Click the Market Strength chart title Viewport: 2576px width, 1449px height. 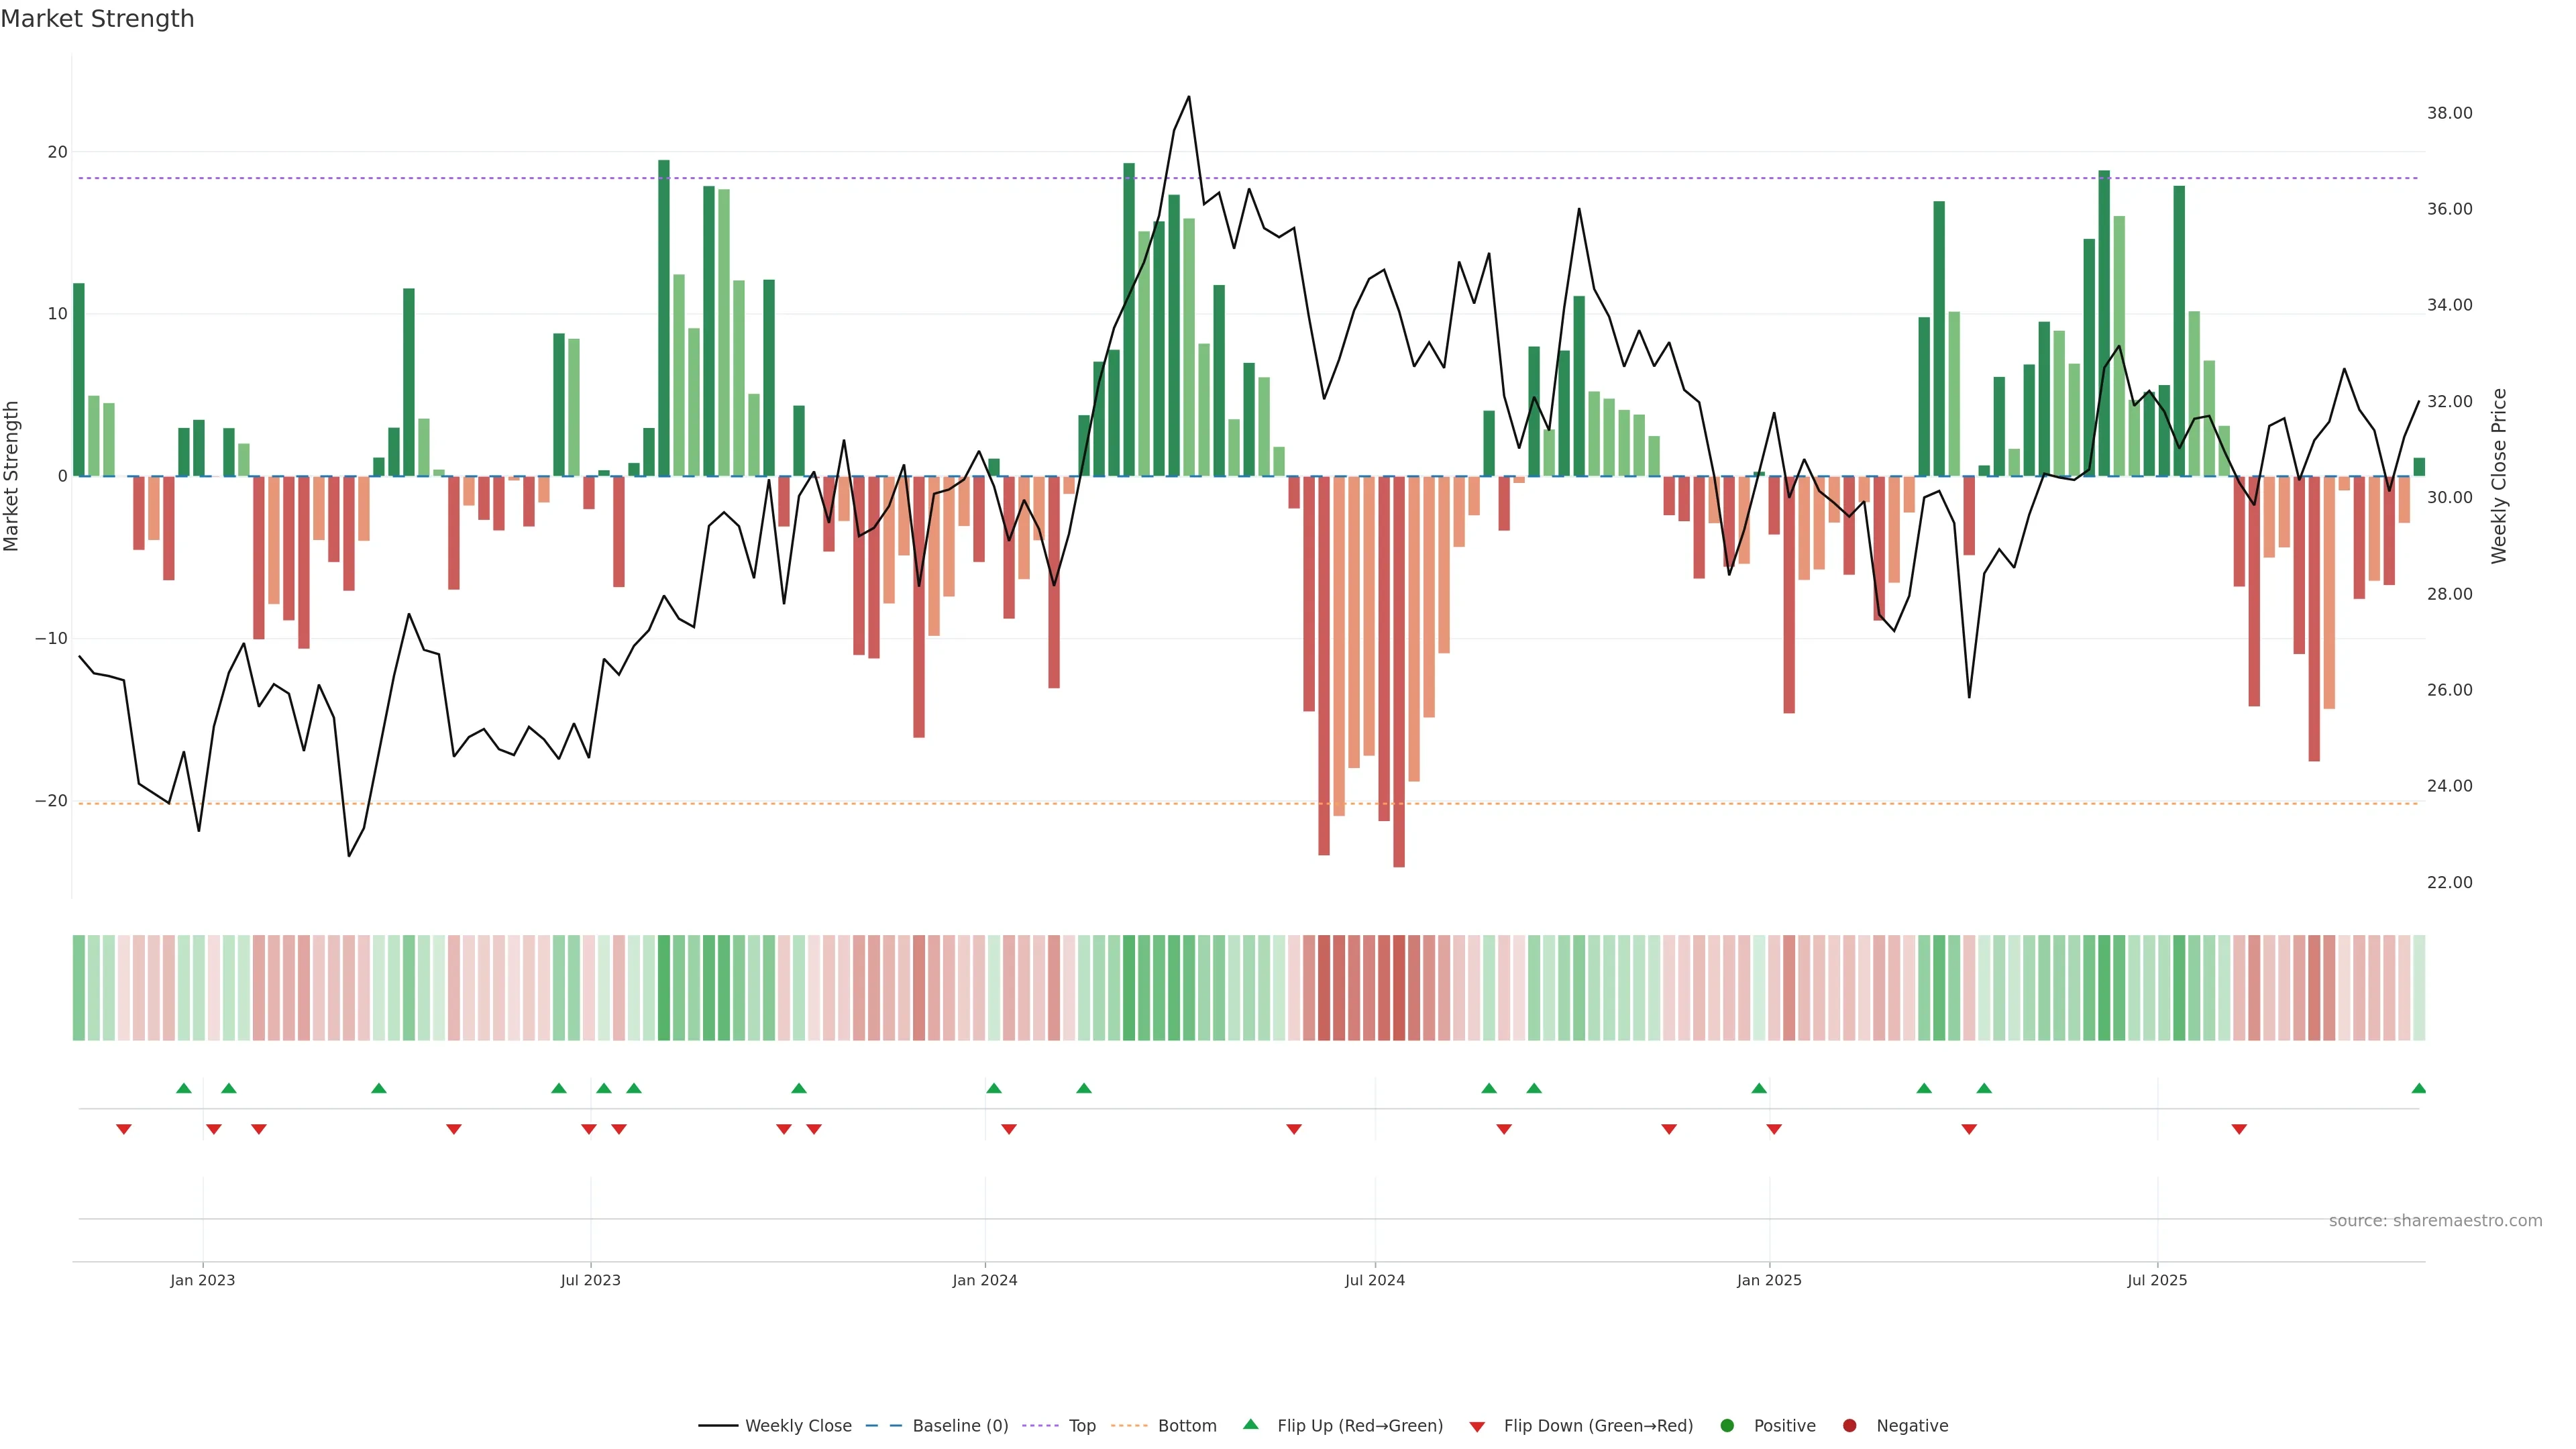coord(97,19)
